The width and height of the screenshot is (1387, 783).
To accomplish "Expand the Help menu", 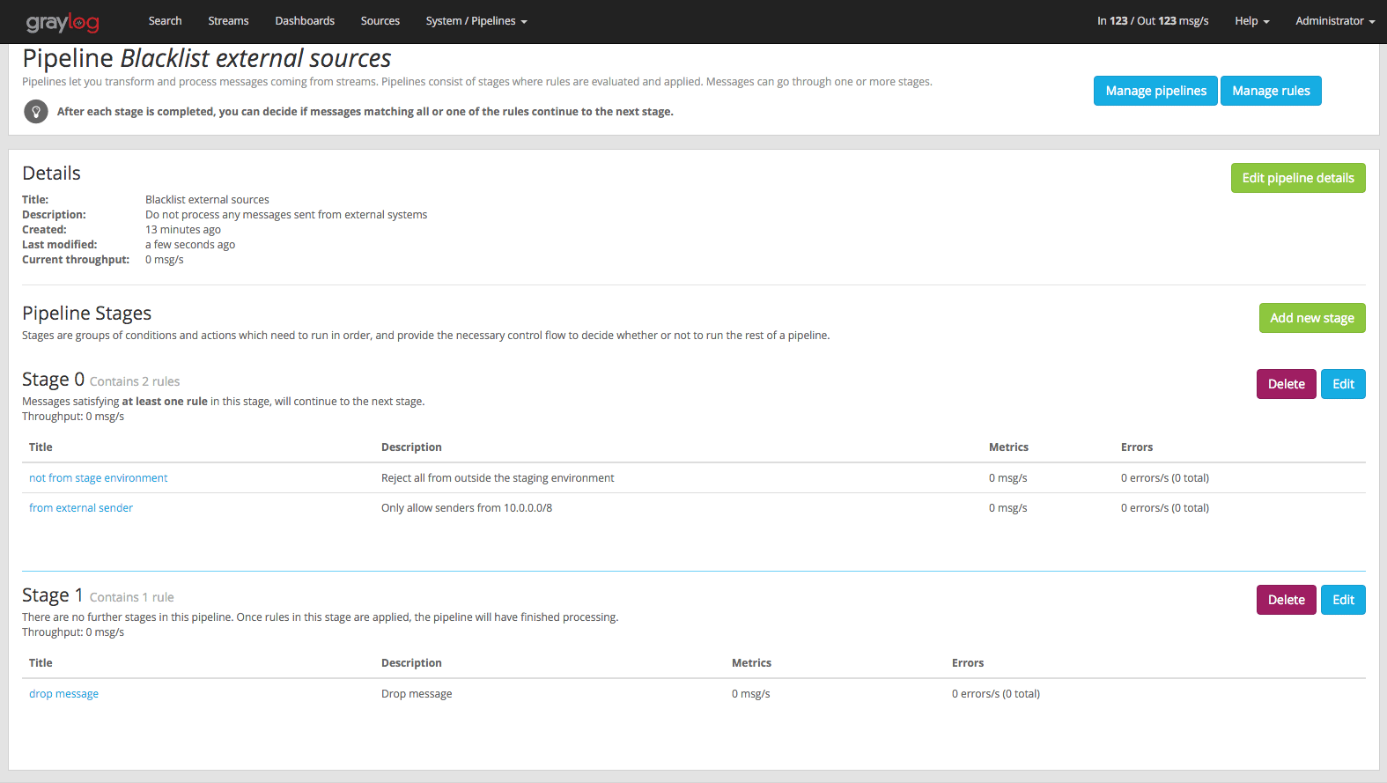I will (x=1251, y=21).
